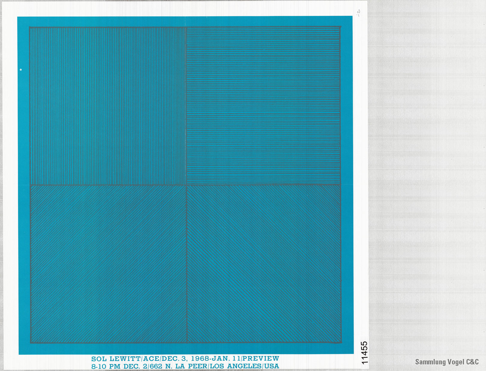The image size is (486, 371).
Task: Click the word "ACE" in the caption
Action: click(x=151, y=359)
